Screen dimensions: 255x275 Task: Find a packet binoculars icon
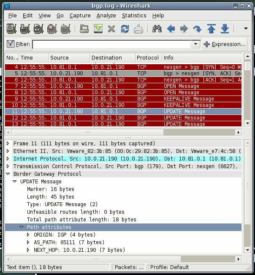tap(157, 29)
